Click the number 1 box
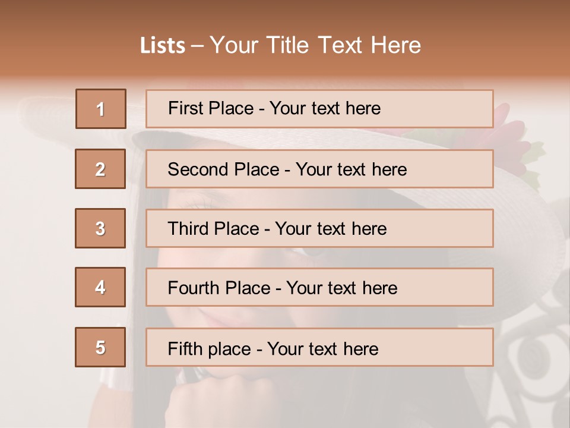 point(101,109)
